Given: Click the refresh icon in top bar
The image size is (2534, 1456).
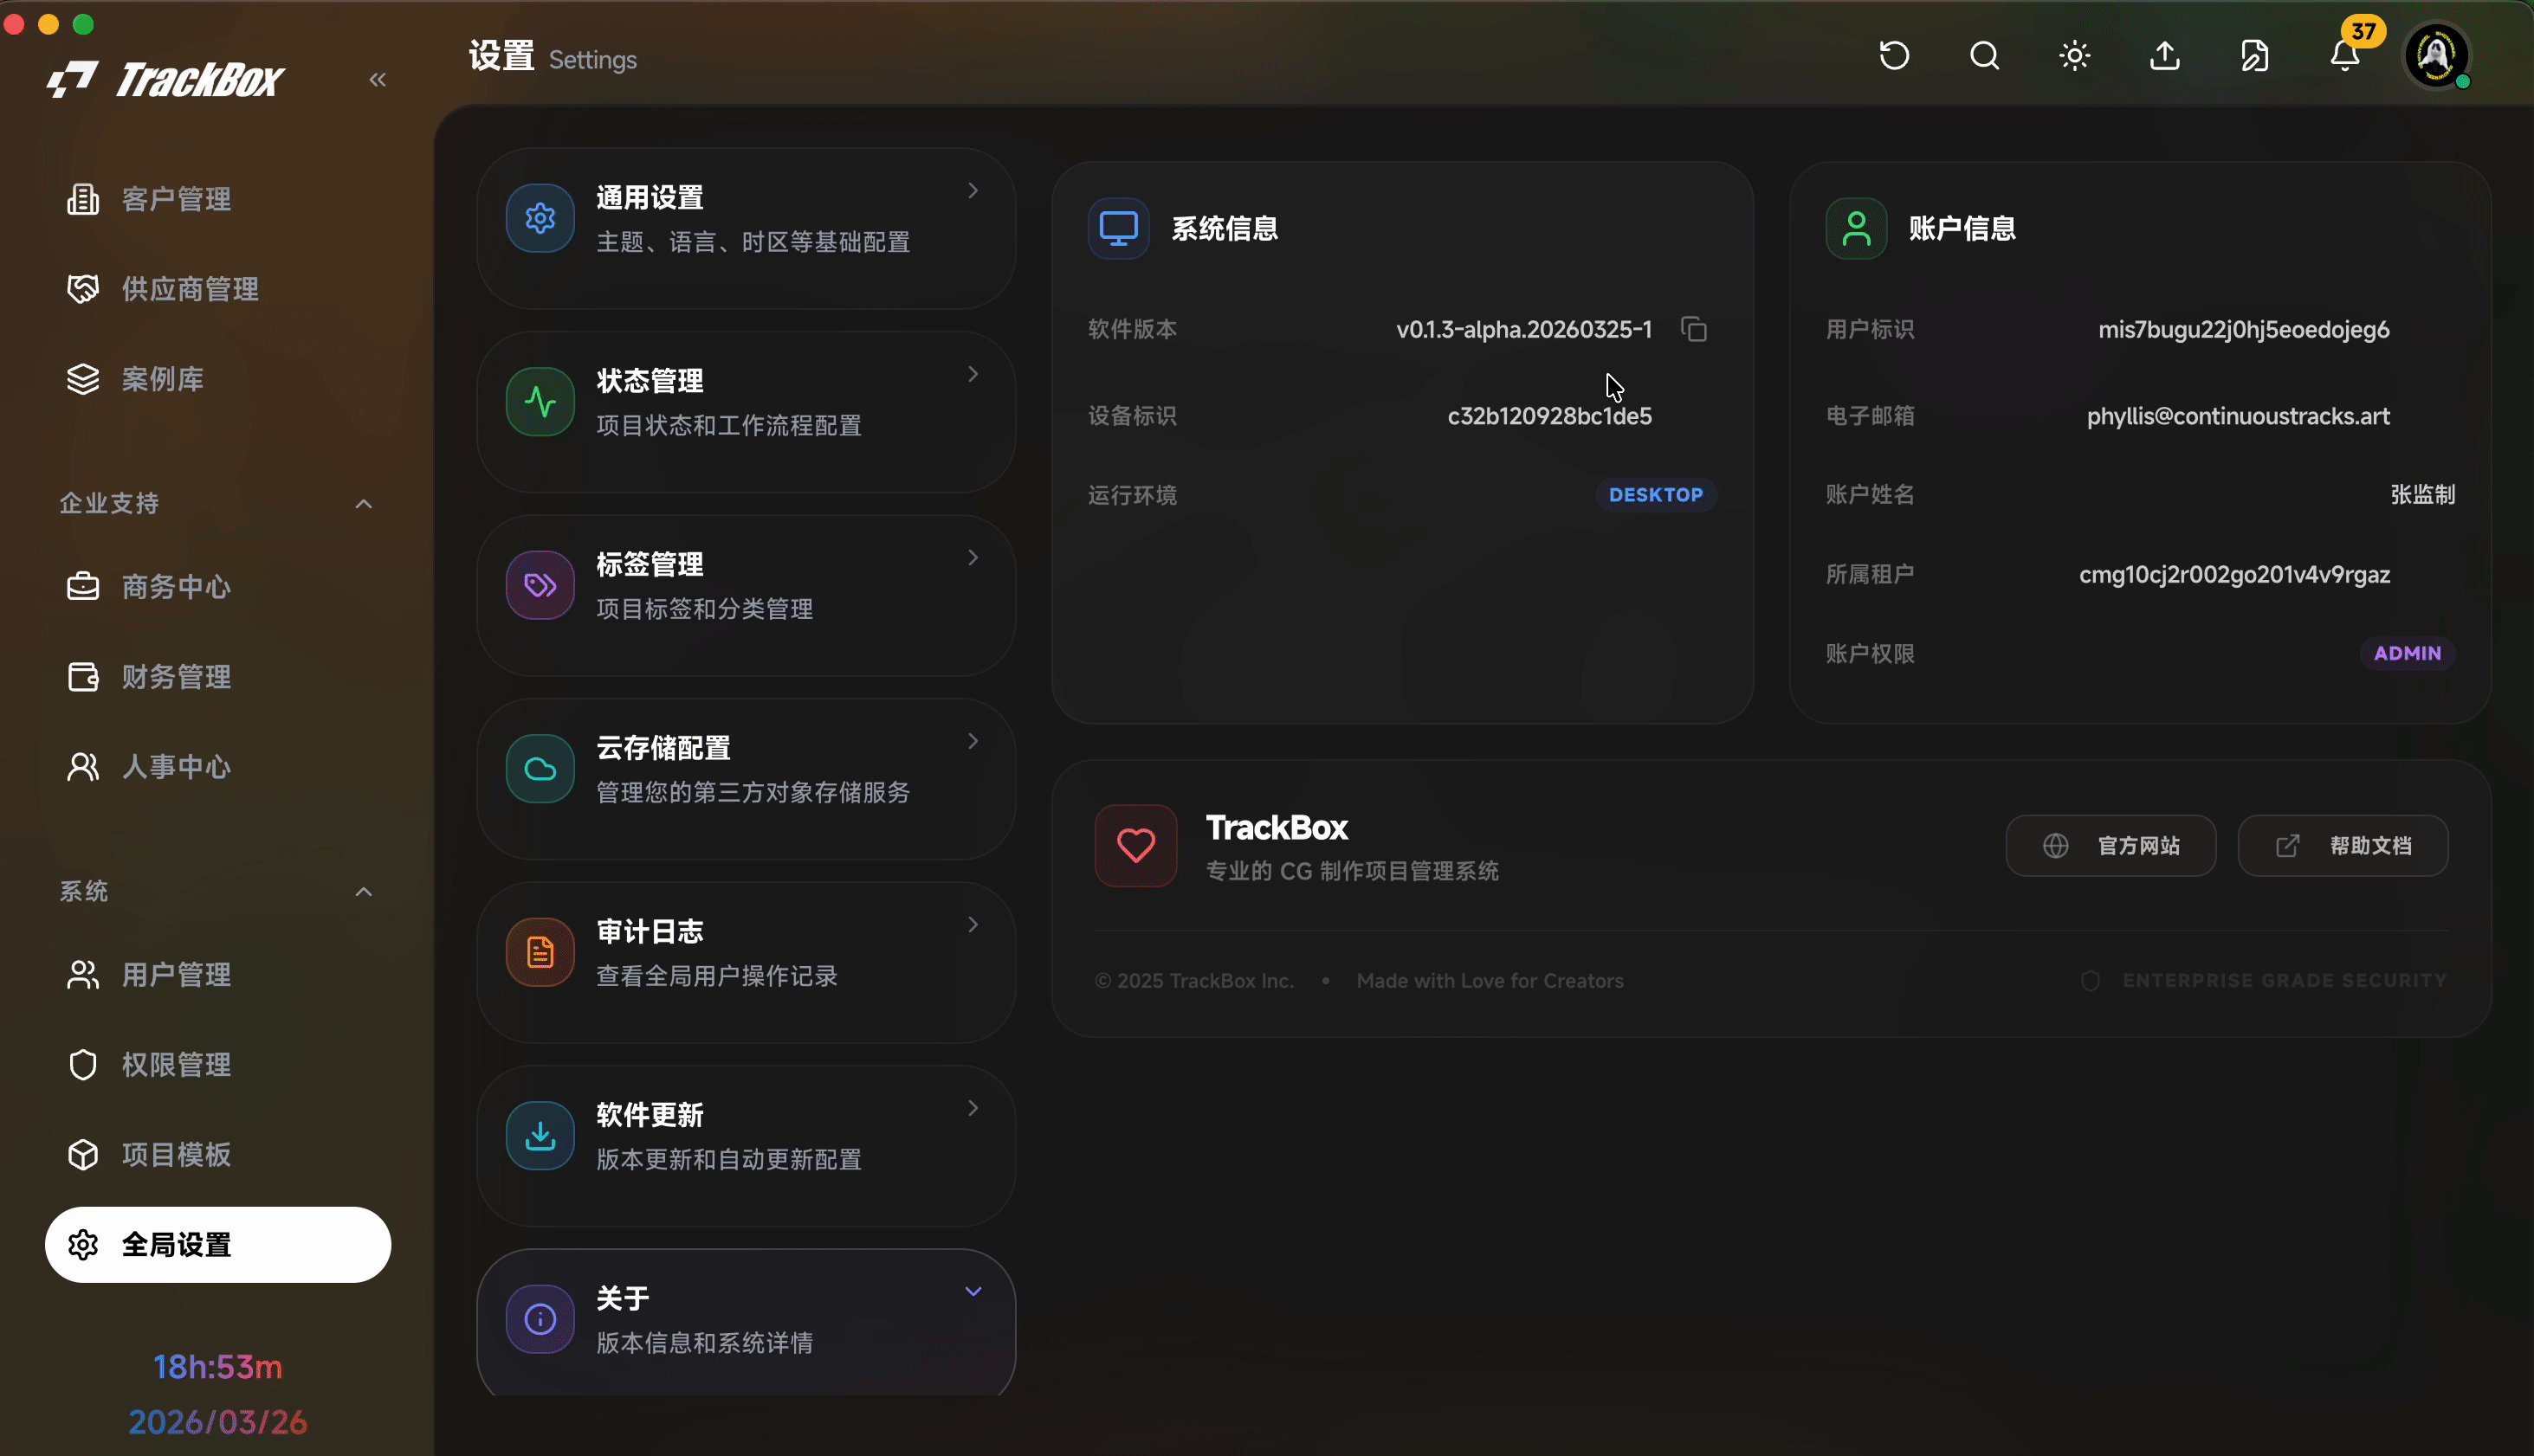Looking at the screenshot, I should click(1894, 56).
